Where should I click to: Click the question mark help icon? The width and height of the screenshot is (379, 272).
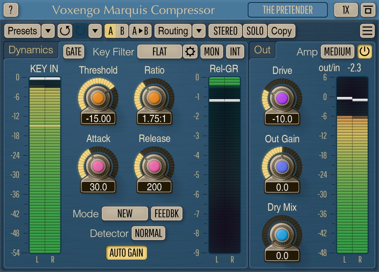pyautogui.click(x=11, y=9)
